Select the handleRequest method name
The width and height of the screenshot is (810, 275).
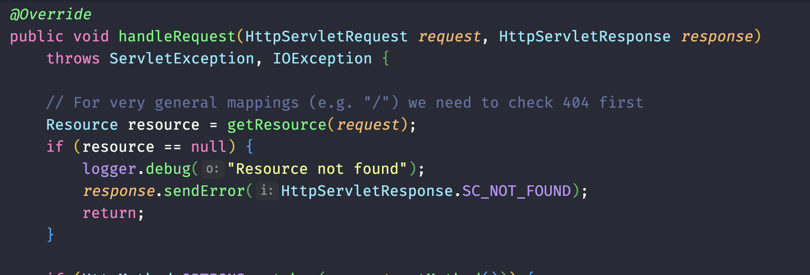tap(177, 36)
